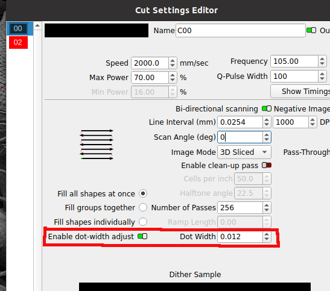330x291 pixels.
Task: Open the Image Mode dropdown
Action: tap(244, 152)
